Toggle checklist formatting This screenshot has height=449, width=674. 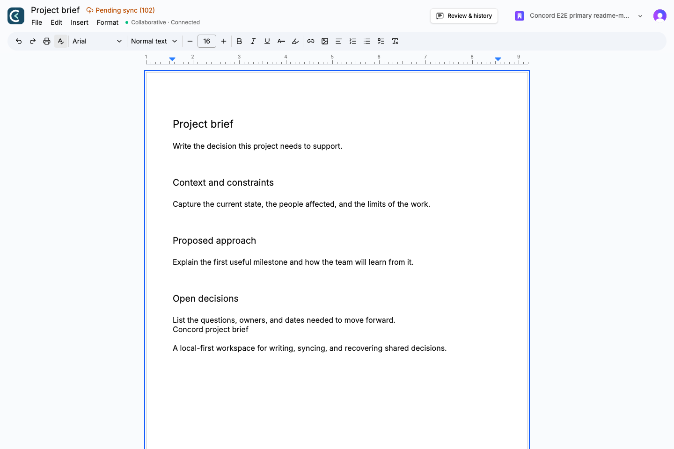coord(381,41)
